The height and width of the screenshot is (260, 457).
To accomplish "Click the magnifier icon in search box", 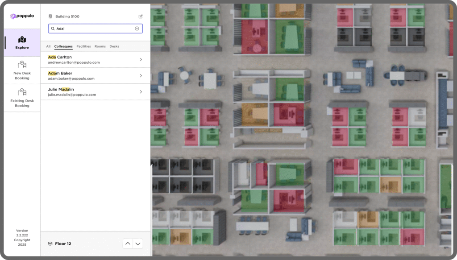I will pos(53,29).
